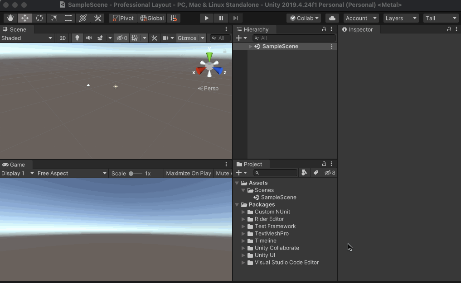Toggle Global handle rotation
Viewport: 461px width, 283px height.
(x=152, y=18)
